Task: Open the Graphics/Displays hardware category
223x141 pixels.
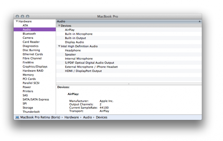Action: 35,66
